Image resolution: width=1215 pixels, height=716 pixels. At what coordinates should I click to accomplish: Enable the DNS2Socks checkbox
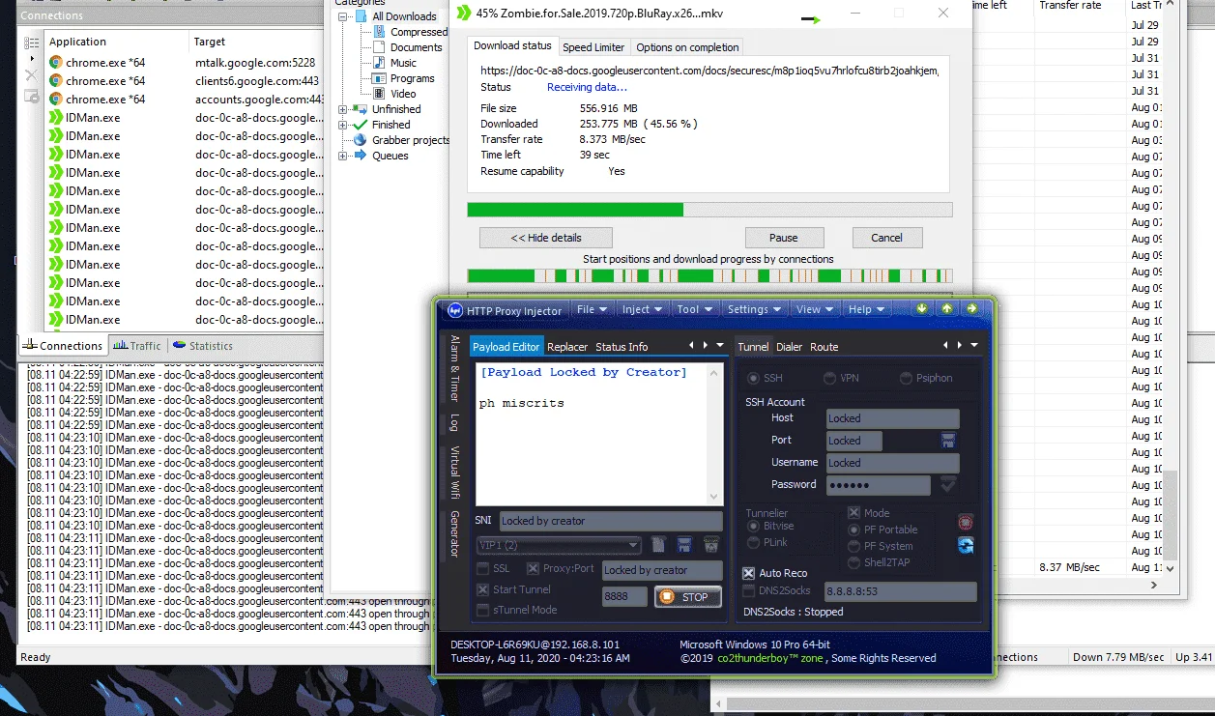click(x=748, y=590)
